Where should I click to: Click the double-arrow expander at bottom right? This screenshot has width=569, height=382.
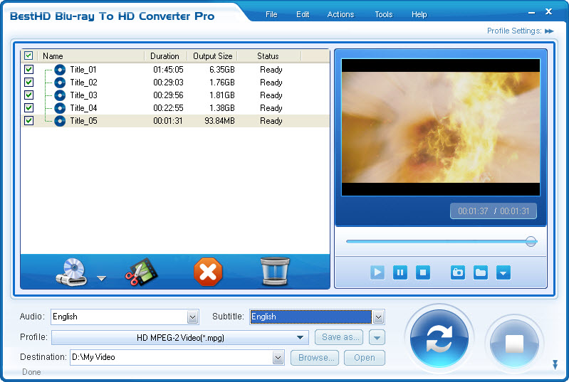point(555,364)
